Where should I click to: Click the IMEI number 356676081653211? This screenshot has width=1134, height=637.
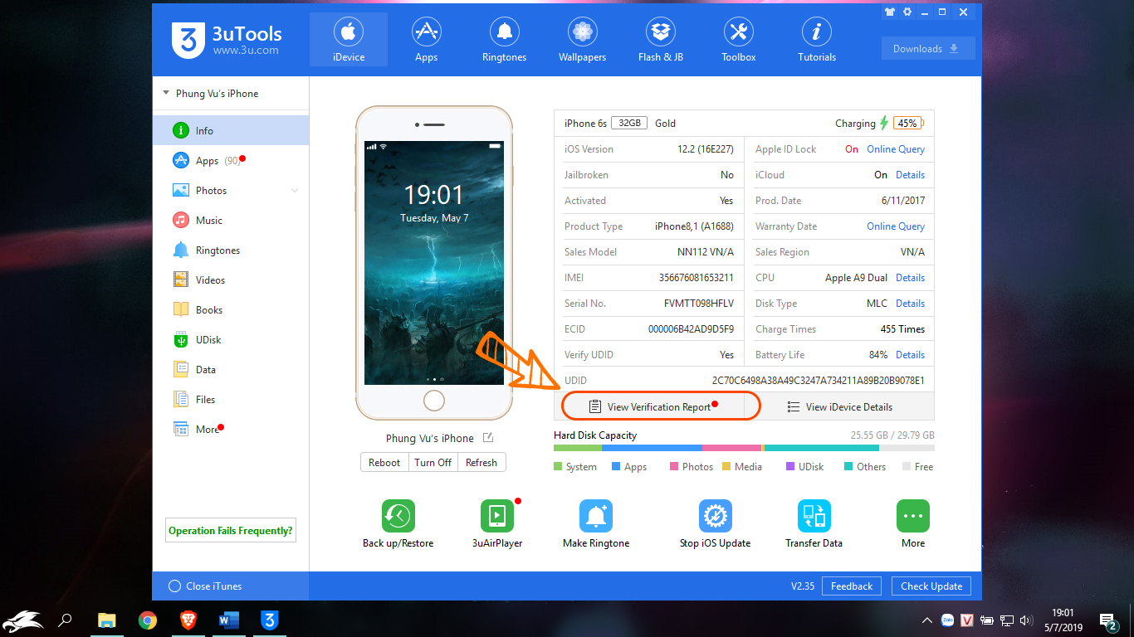pos(696,278)
